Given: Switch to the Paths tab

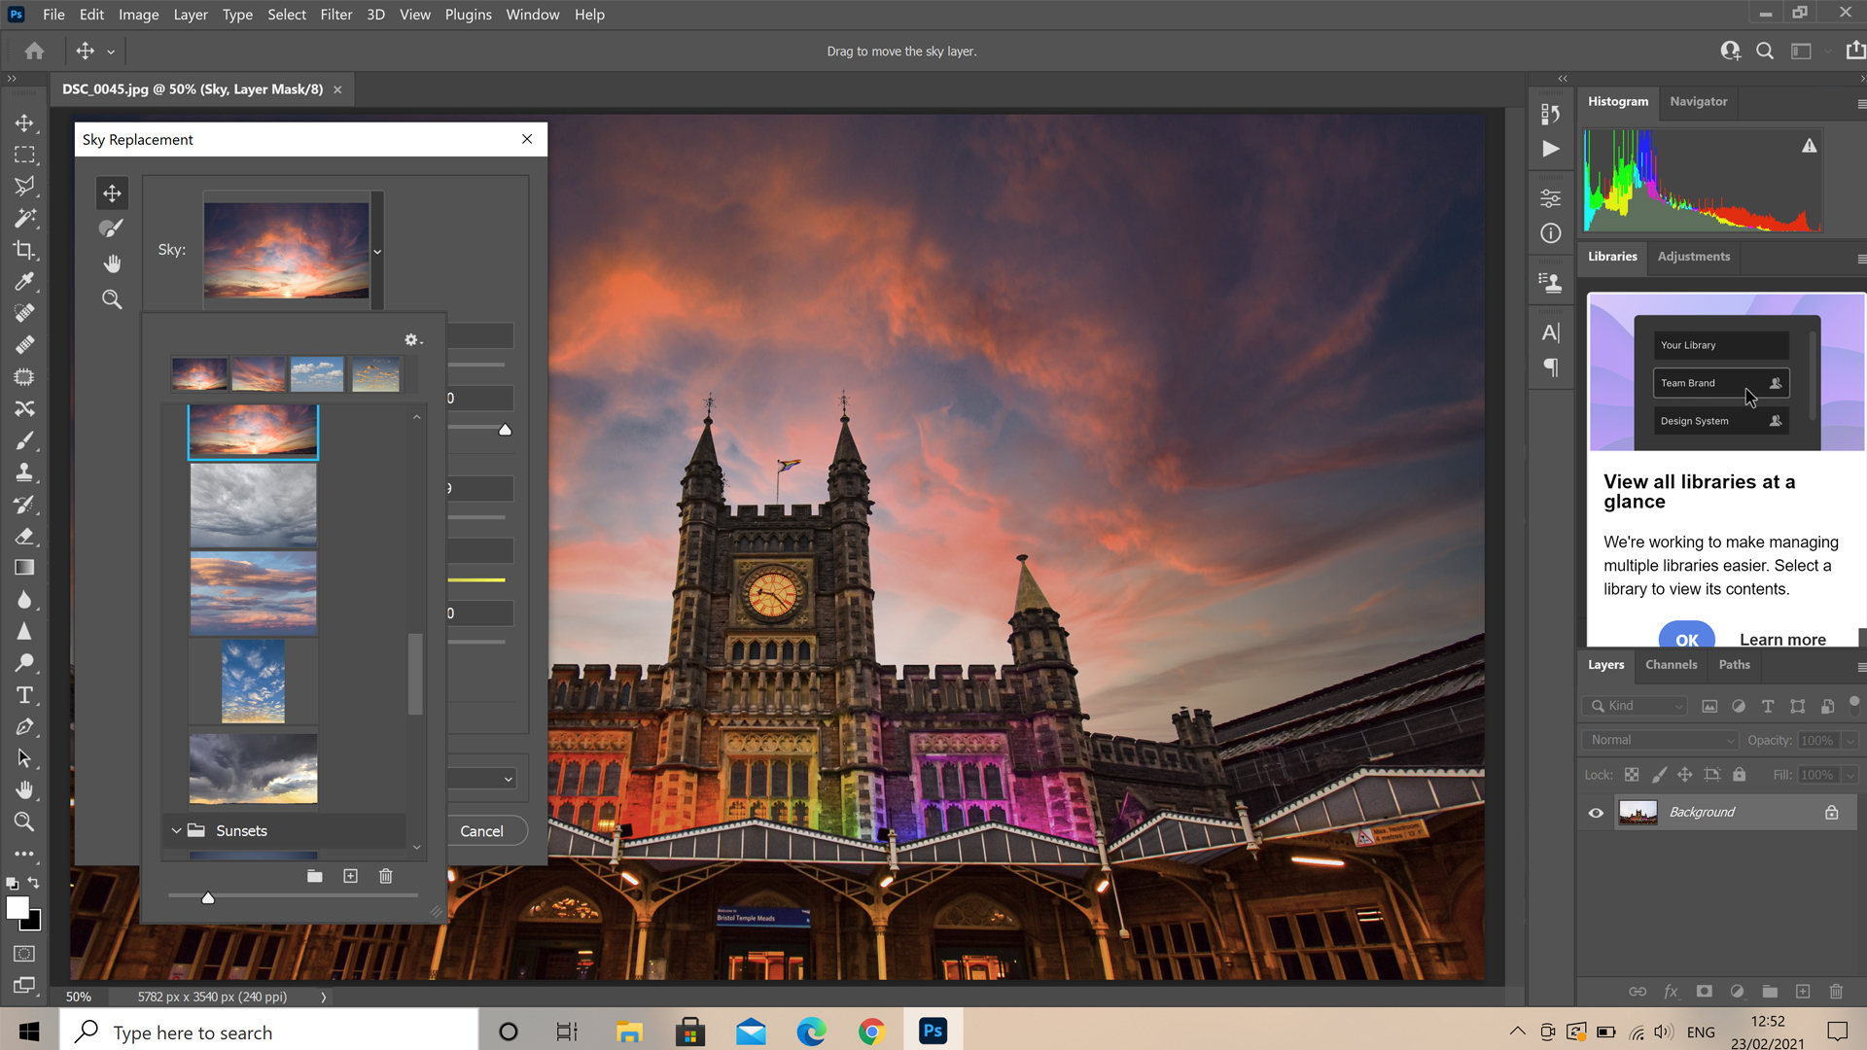Looking at the screenshot, I should (1734, 664).
